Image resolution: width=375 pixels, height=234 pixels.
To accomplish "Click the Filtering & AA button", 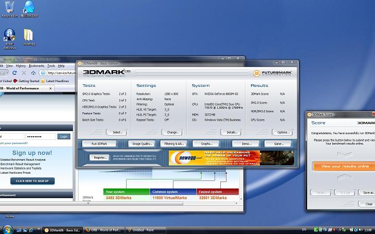I will [x=174, y=144].
